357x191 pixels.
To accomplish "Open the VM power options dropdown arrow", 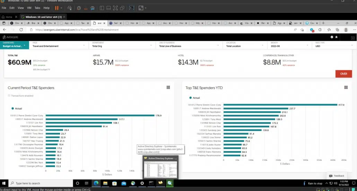I will click(x=61, y=8).
